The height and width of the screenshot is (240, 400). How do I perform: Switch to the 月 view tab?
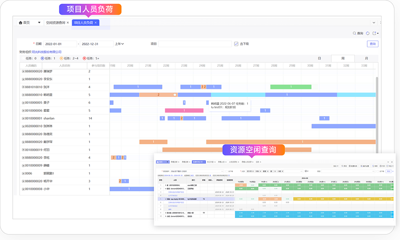[x=366, y=58]
